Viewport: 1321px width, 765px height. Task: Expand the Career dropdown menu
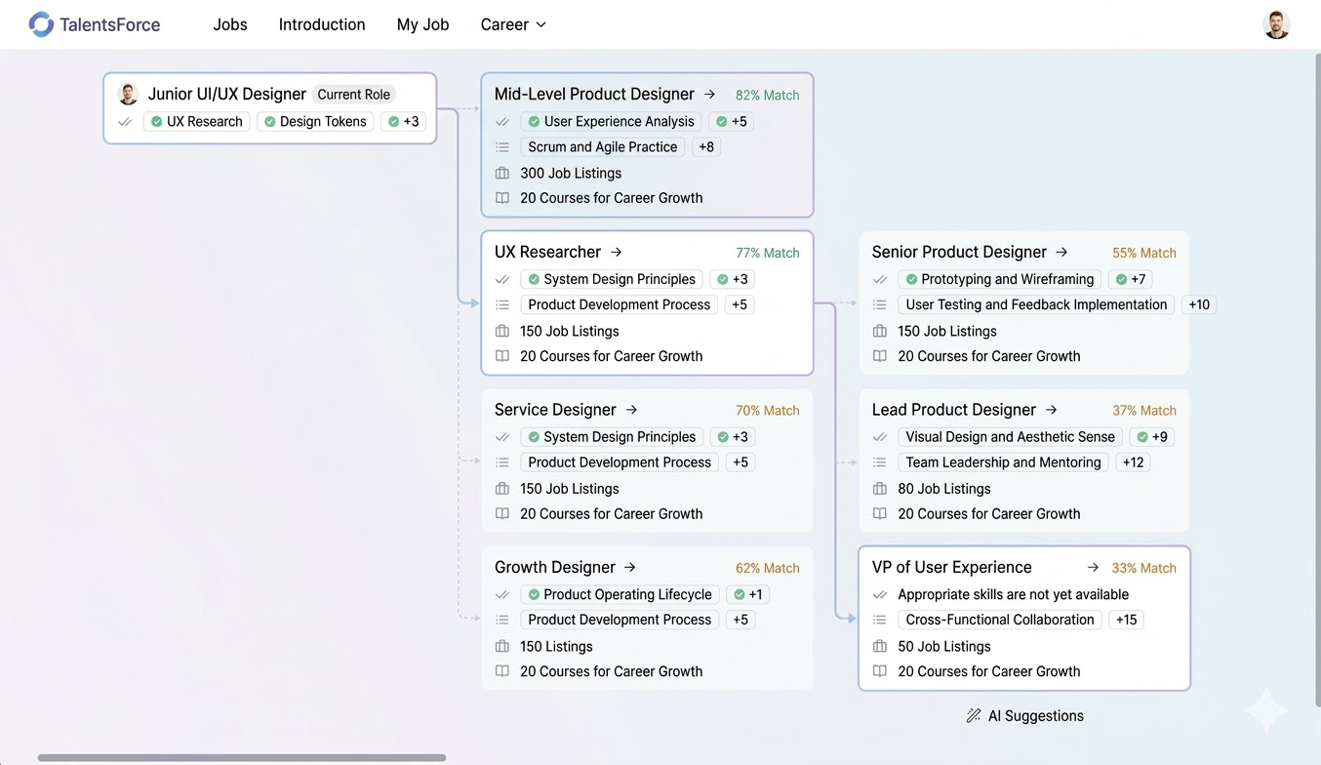[x=513, y=24]
